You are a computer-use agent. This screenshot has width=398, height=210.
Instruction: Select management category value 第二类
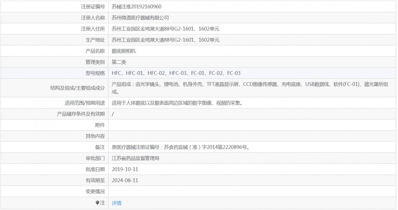pyautogui.click(x=119, y=62)
